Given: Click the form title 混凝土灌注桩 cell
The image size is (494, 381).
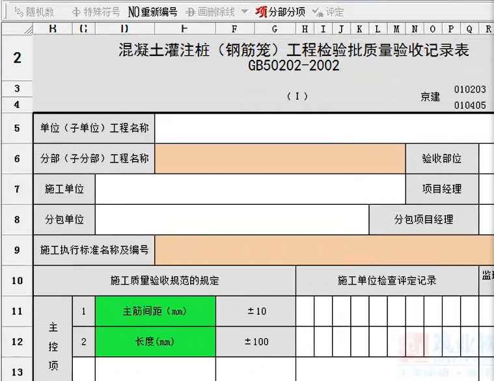Looking at the screenshot, I should coord(294,57).
